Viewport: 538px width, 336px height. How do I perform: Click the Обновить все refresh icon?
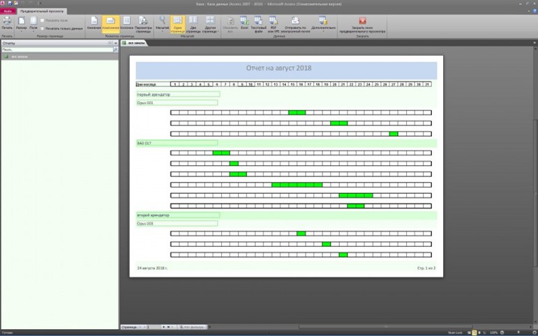[x=230, y=24]
